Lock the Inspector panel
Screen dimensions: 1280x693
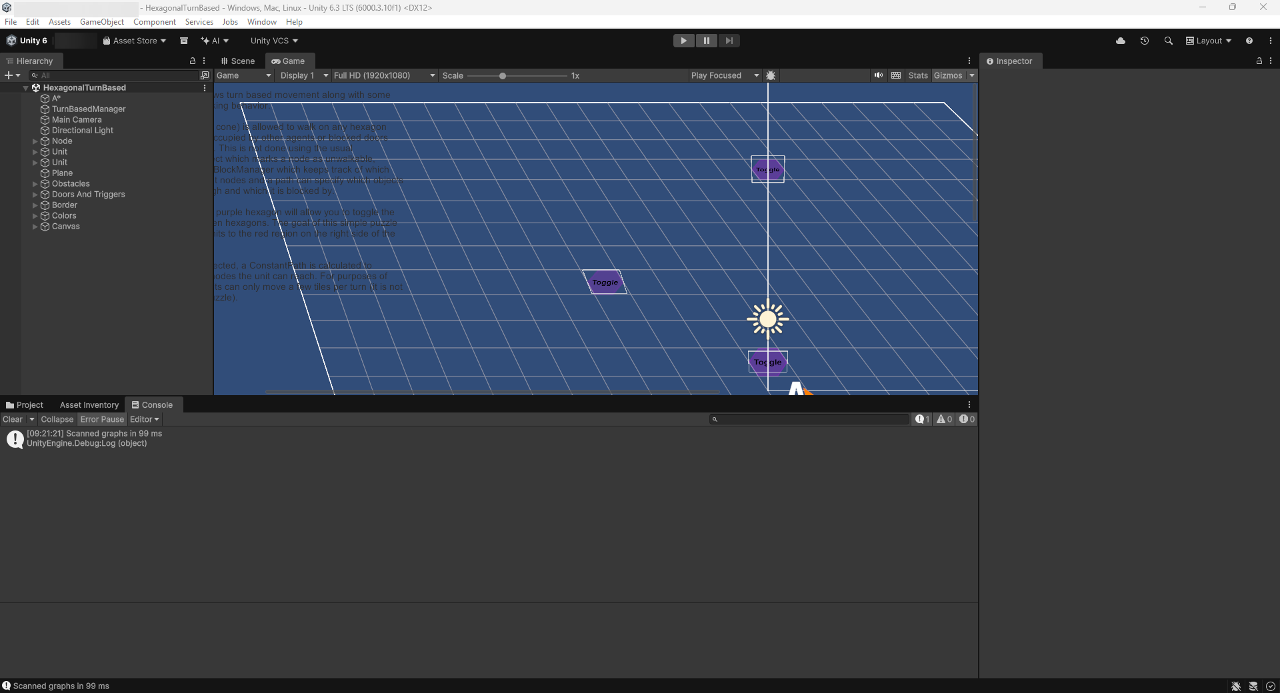click(1259, 61)
